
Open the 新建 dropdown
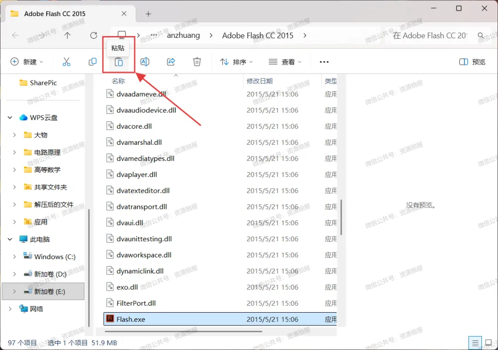coord(27,62)
